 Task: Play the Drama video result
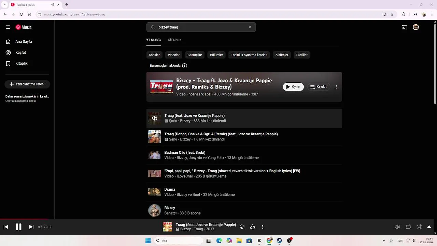tap(244, 192)
